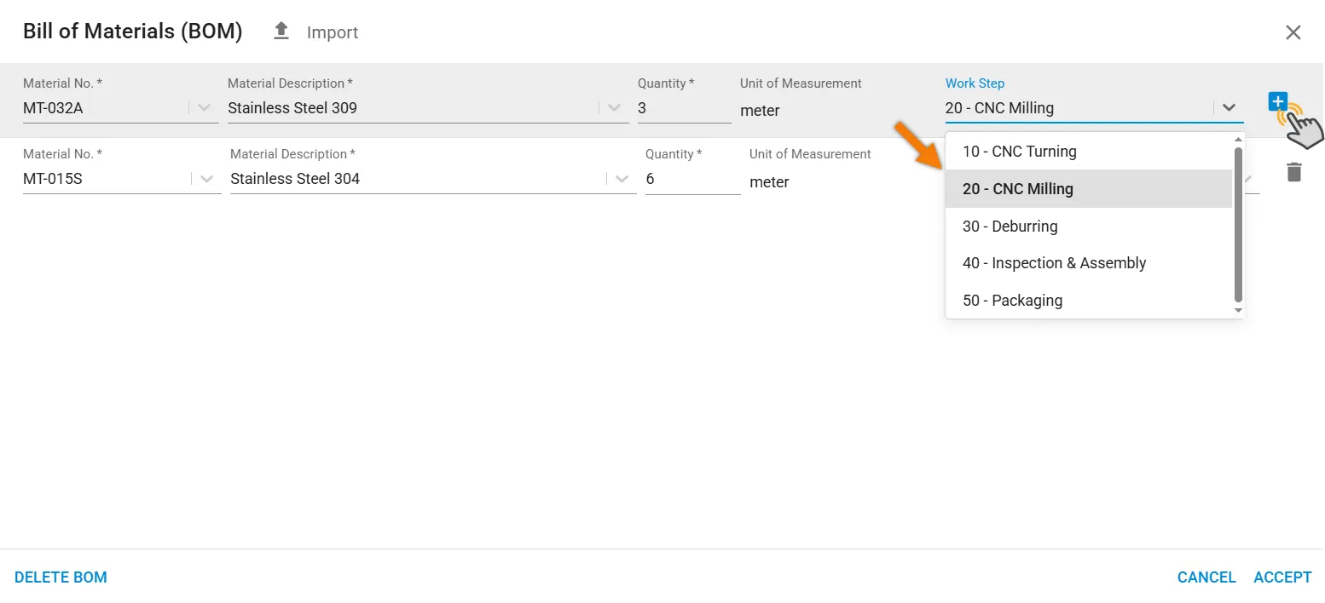
Task: Add a new material row with plus icon
Action: coord(1277,102)
